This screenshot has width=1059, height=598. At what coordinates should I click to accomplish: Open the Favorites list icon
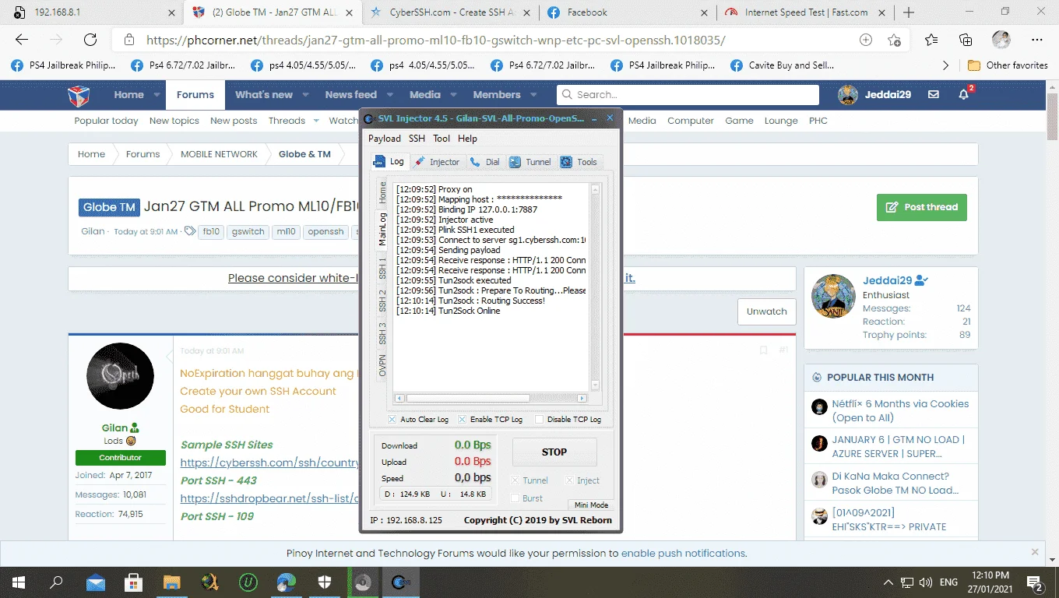[x=931, y=40]
